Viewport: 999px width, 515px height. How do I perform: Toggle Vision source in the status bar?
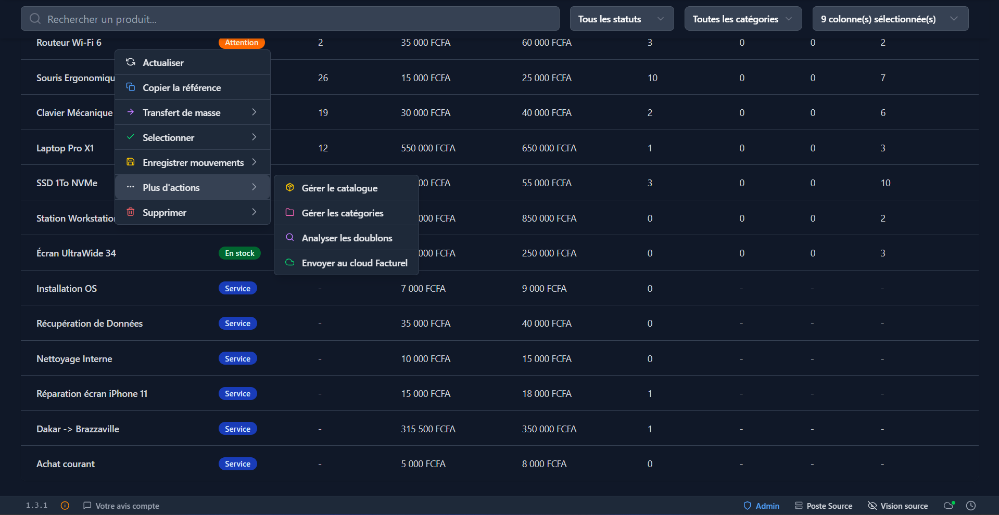[x=898, y=506]
